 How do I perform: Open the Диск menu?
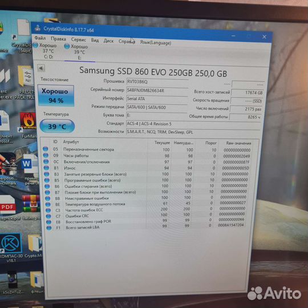108,41
